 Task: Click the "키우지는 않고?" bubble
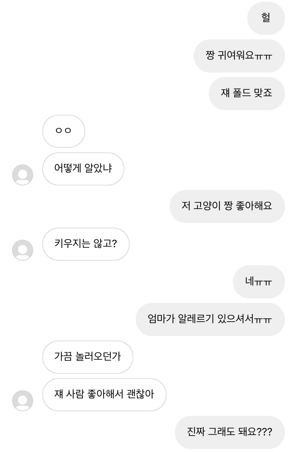tap(86, 244)
